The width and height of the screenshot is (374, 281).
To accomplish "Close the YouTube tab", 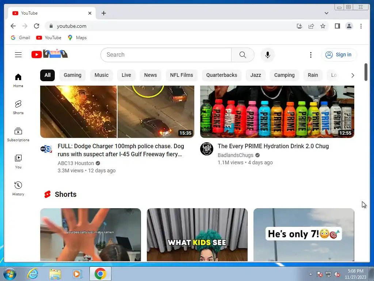I will pos(90,13).
